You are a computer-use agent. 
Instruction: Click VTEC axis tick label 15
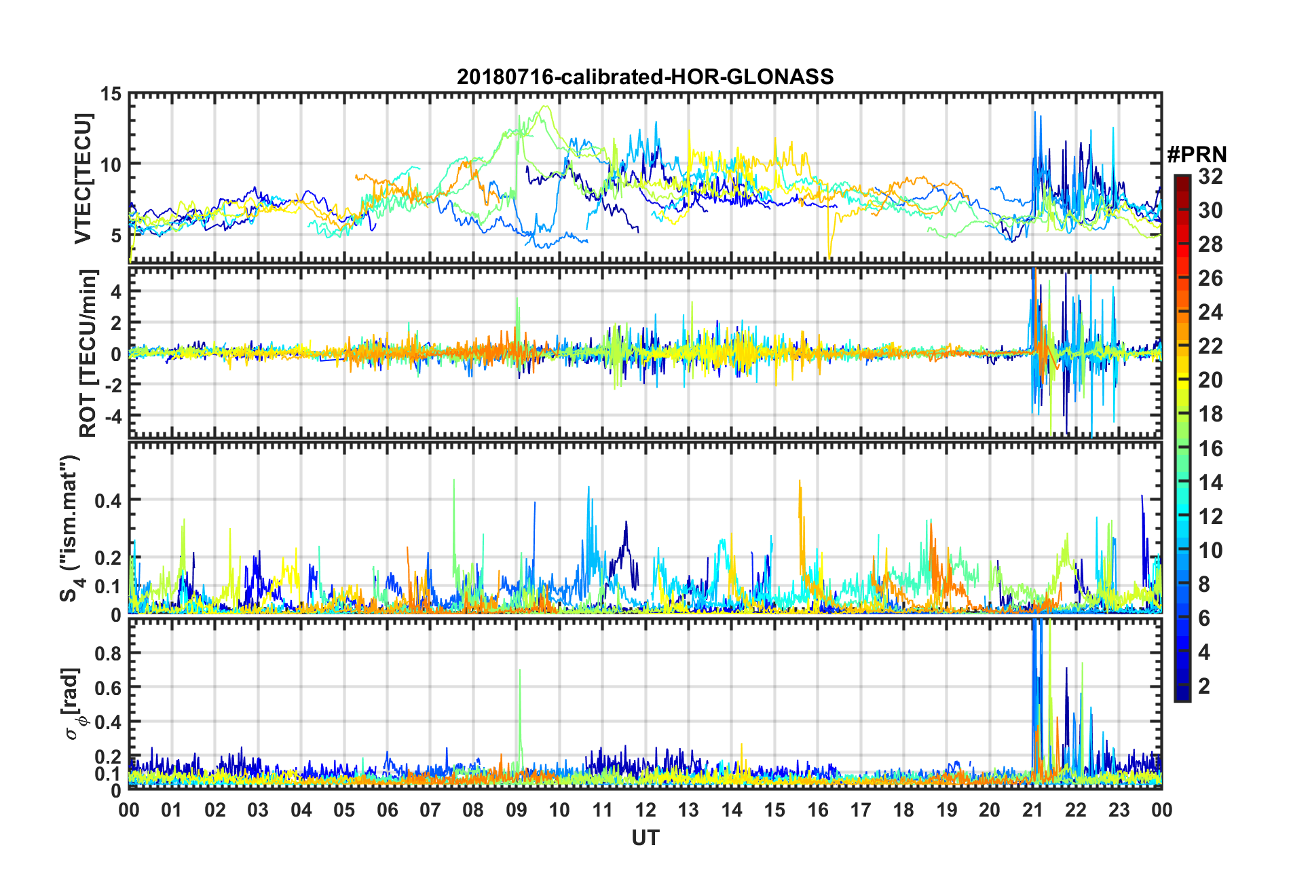[111, 94]
